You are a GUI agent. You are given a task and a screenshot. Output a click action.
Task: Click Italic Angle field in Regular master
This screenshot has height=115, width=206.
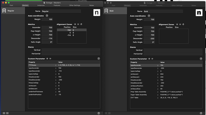47,42
